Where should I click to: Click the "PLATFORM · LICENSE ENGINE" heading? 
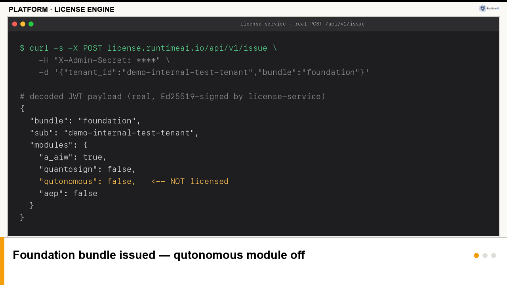coord(61,9)
